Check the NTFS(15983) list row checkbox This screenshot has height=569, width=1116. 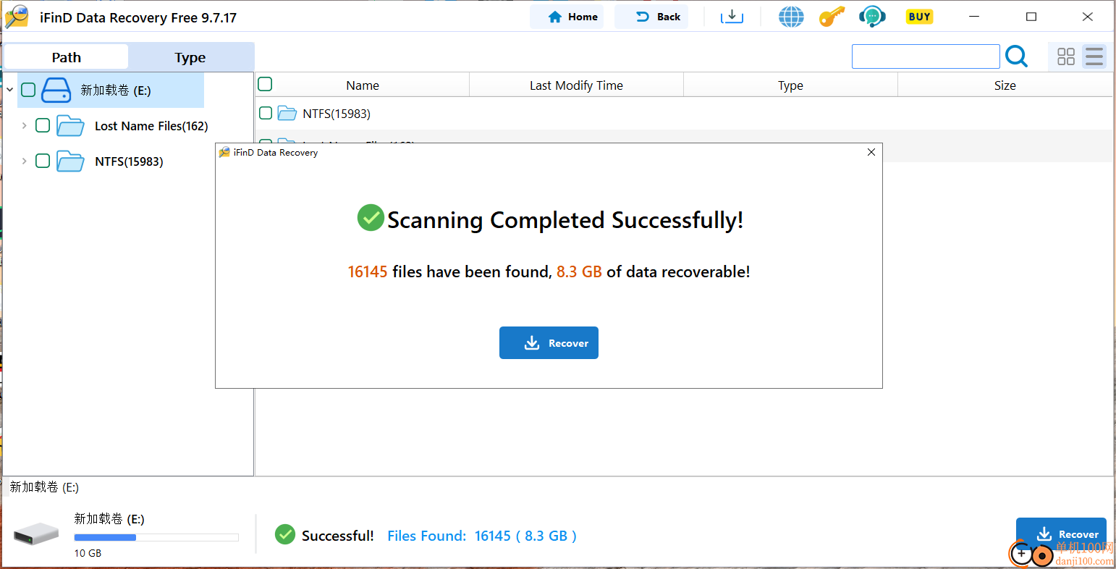pos(266,113)
